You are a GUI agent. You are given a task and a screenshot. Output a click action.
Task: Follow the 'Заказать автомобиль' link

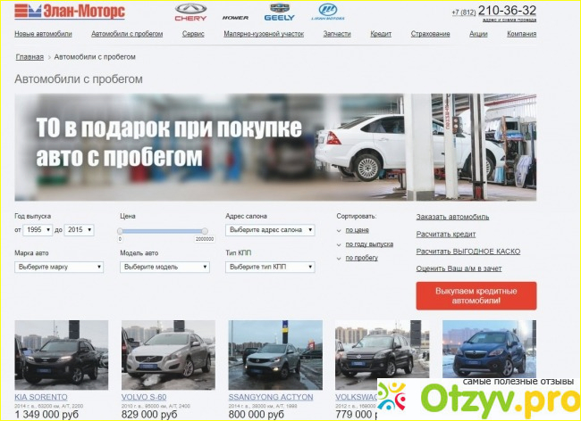452,217
